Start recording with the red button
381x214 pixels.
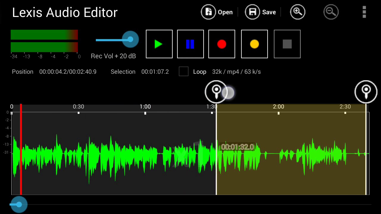click(x=222, y=44)
